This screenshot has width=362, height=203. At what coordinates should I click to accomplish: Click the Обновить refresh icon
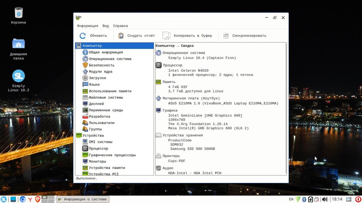pyautogui.click(x=83, y=36)
